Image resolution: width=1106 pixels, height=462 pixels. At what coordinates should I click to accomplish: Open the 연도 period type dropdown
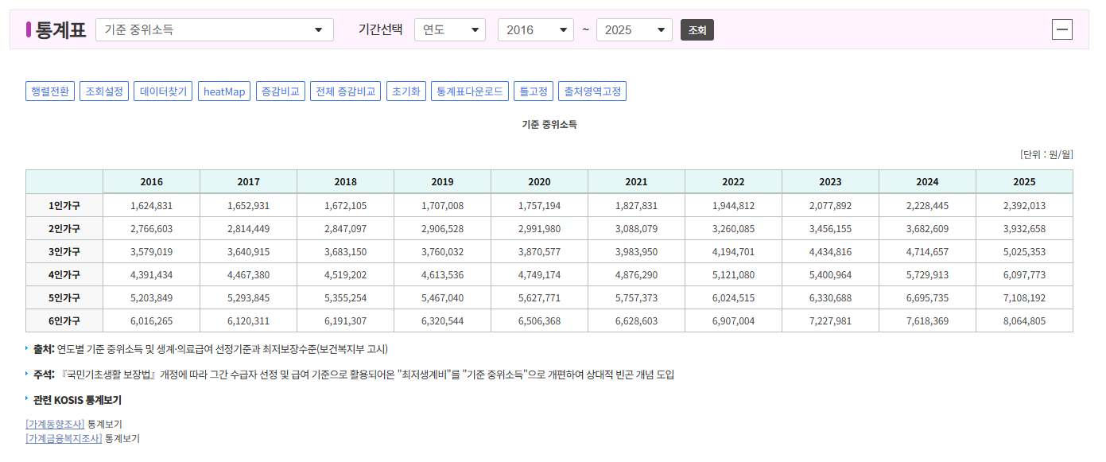pyautogui.click(x=450, y=29)
